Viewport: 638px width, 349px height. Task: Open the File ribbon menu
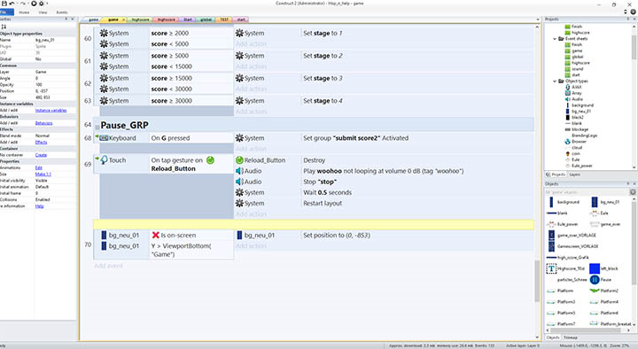click(7, 12)
